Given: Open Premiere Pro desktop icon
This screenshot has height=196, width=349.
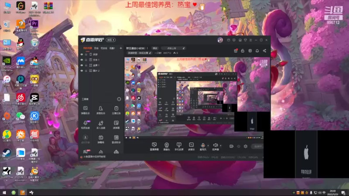Looking at the screenshot, I should tap(34, 27).
